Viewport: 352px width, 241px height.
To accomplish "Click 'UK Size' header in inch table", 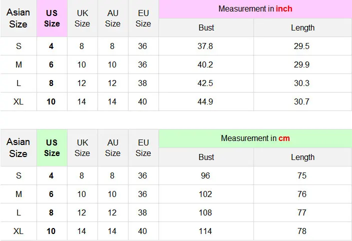I will 82,18.
